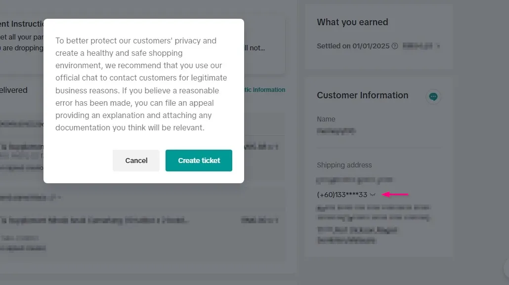The height and width of the screenshot is (285, 509).
Task: Click the Settled on 01/01/2025 text
Action: click(x=353, y=46)
